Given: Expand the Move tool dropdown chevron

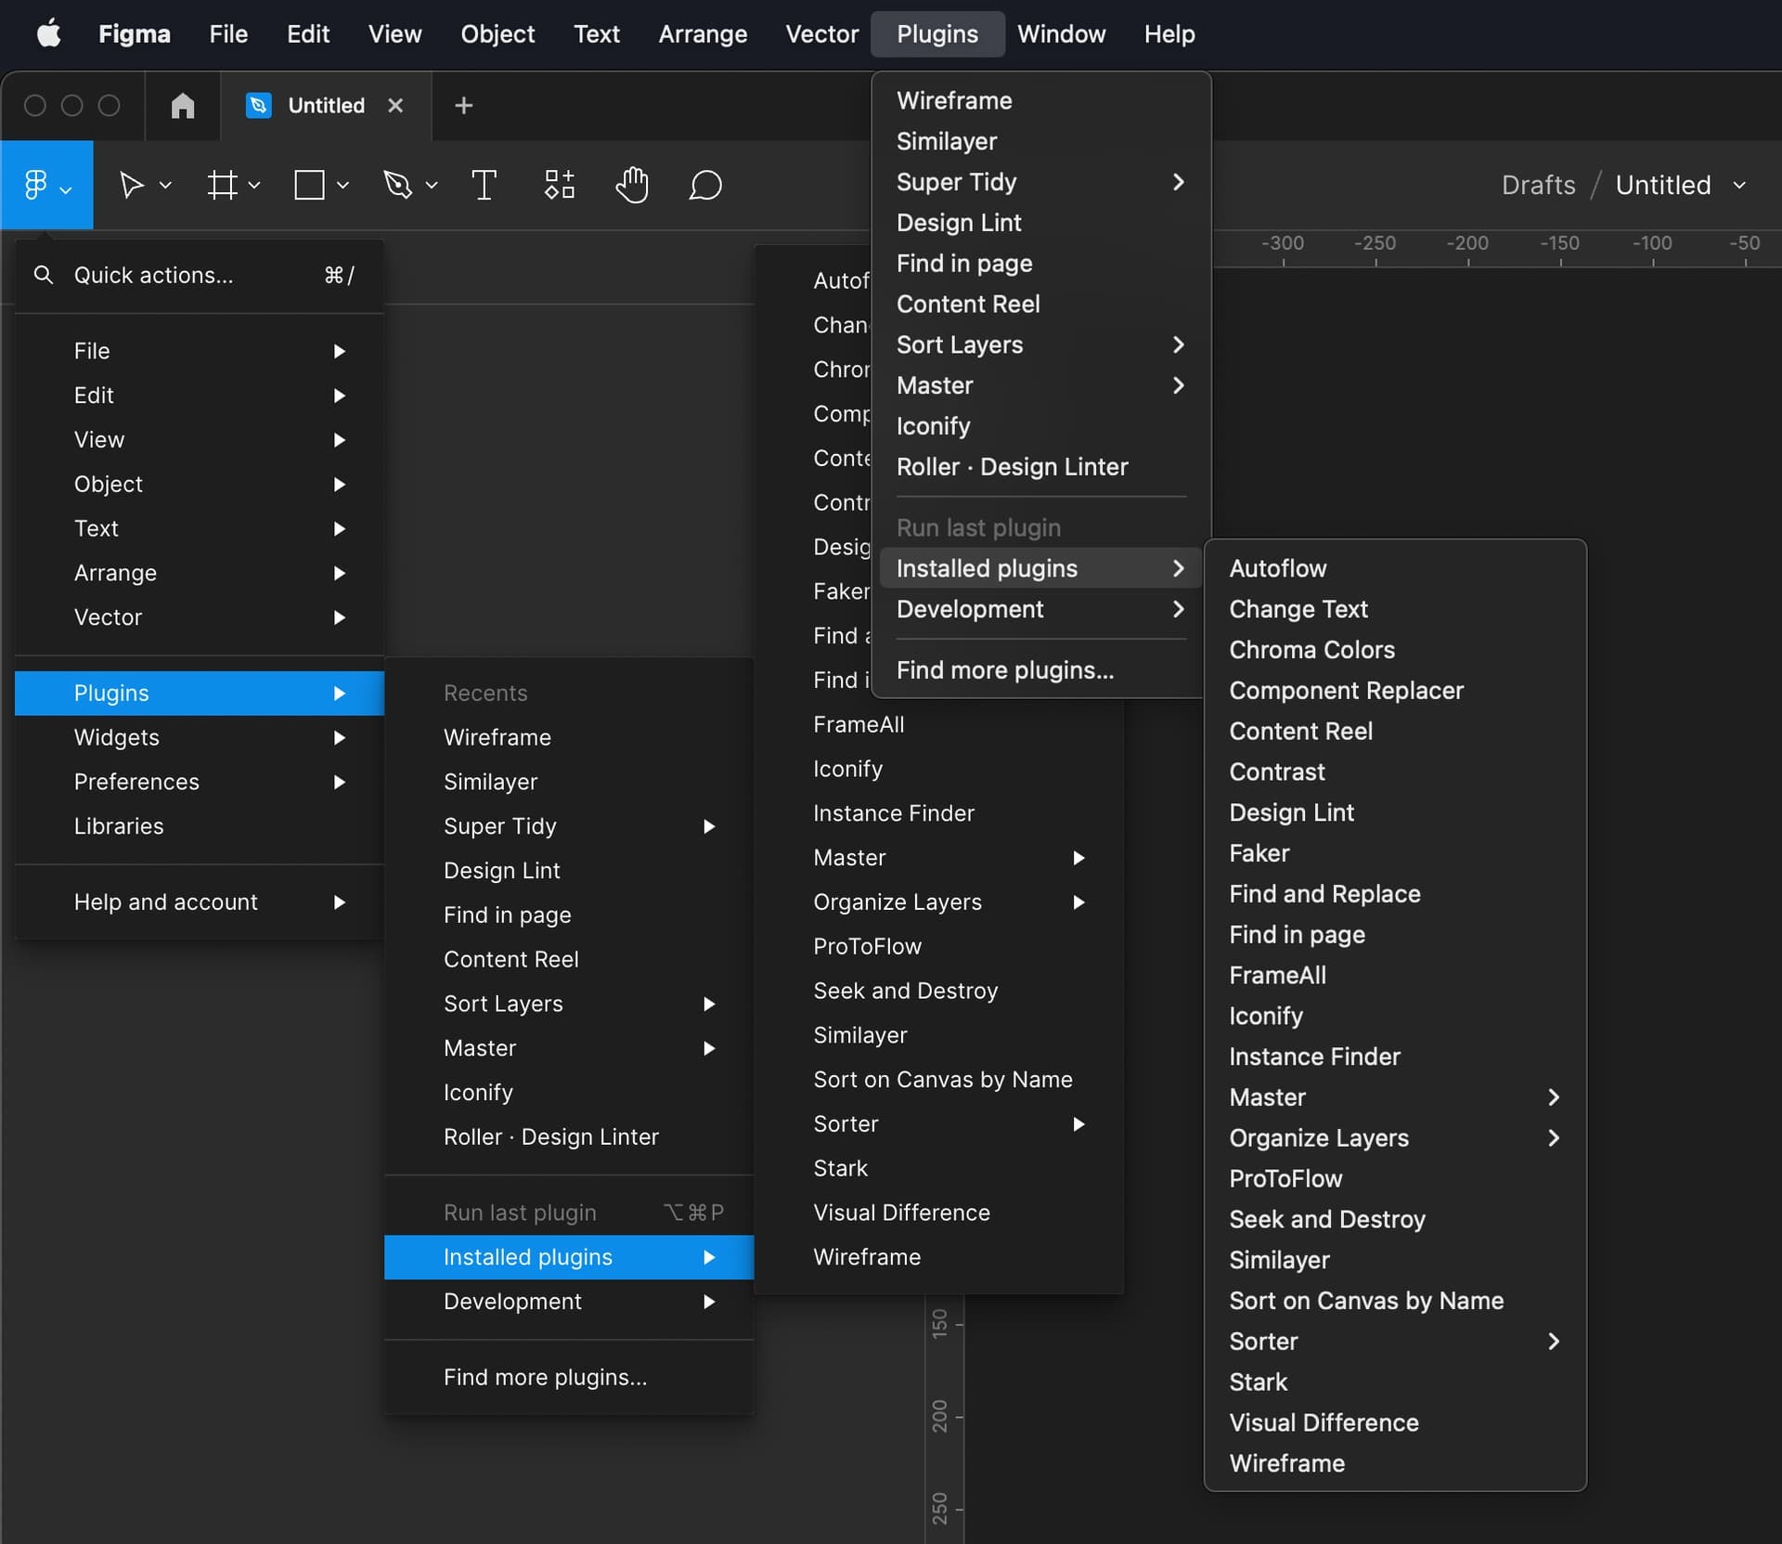Looking at the screenshot, I should (165, 185).
